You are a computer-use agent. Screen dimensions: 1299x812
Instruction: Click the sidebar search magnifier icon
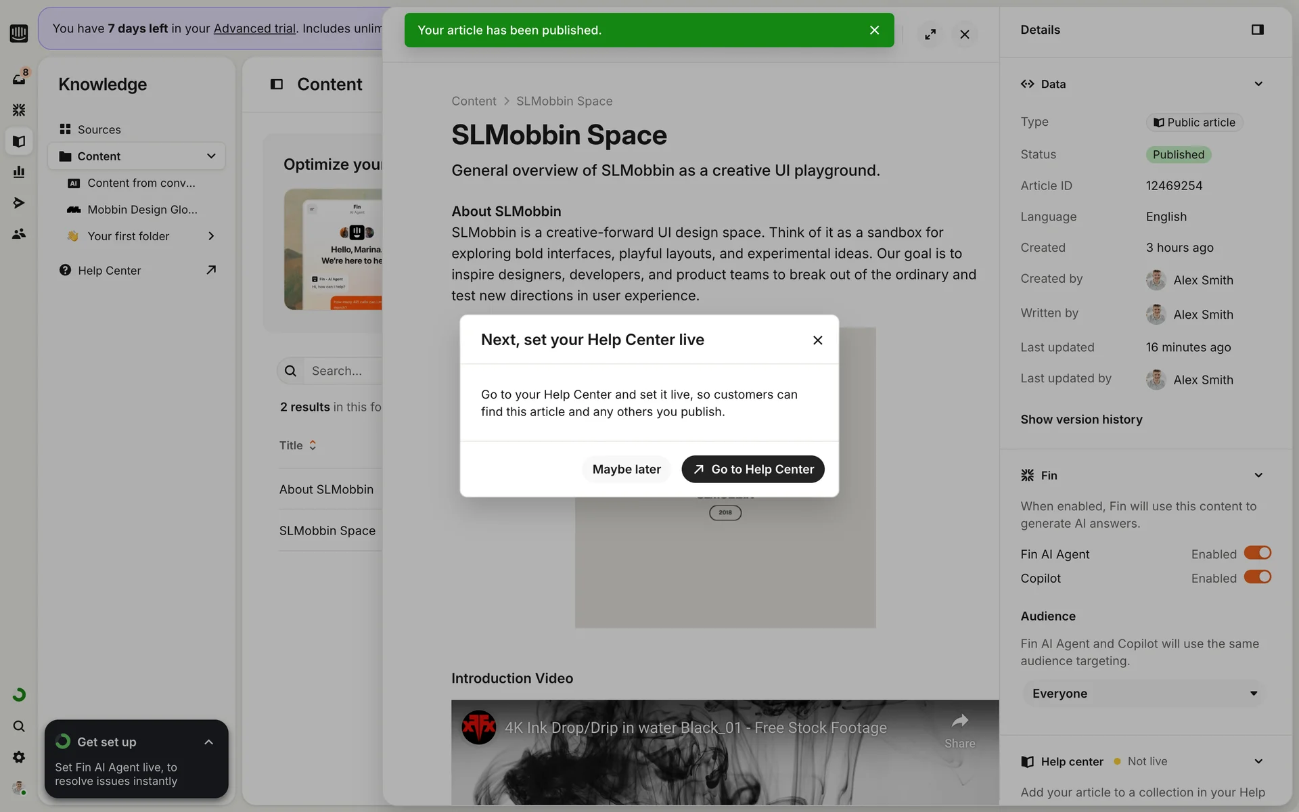click(x=19, y=726)
